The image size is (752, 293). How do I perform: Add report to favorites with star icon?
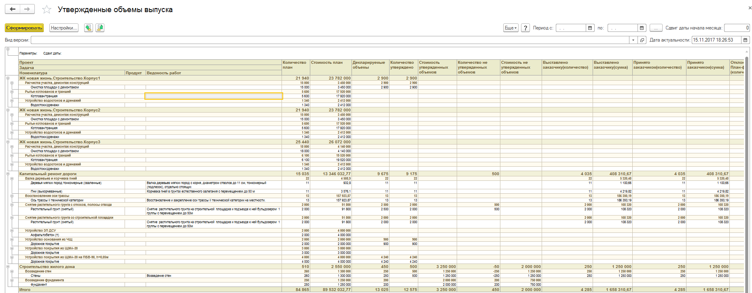point(47,9)
